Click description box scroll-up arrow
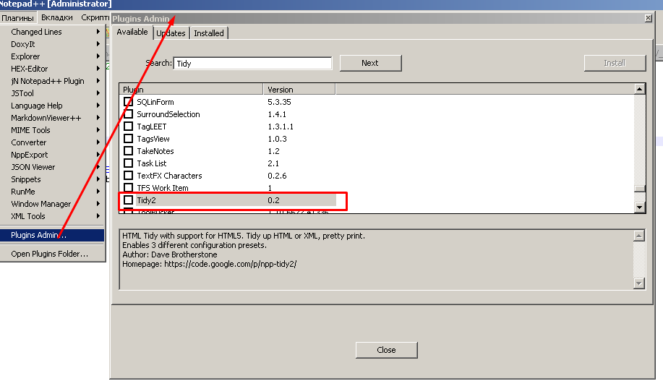Image resolution: width=663 pixels, height=381 pixels. click(639, 236)
